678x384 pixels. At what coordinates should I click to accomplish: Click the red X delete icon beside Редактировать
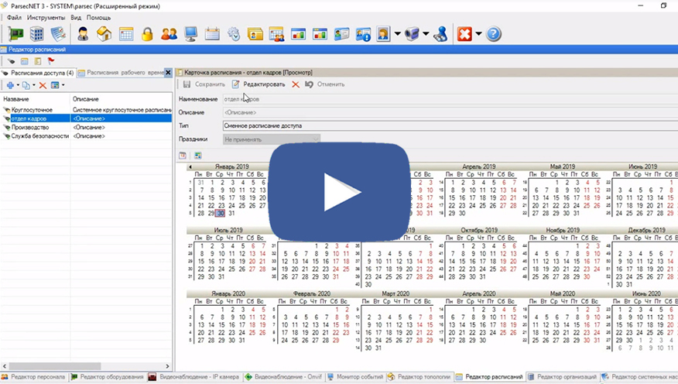click(296, 84)
